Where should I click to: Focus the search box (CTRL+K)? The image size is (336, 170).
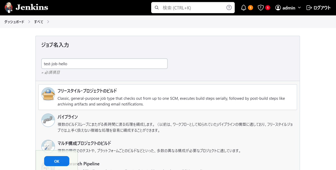point(193,8)
